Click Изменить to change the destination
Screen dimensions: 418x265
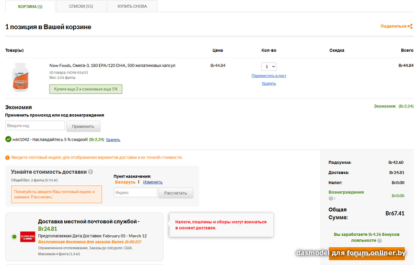pos(153,182)
